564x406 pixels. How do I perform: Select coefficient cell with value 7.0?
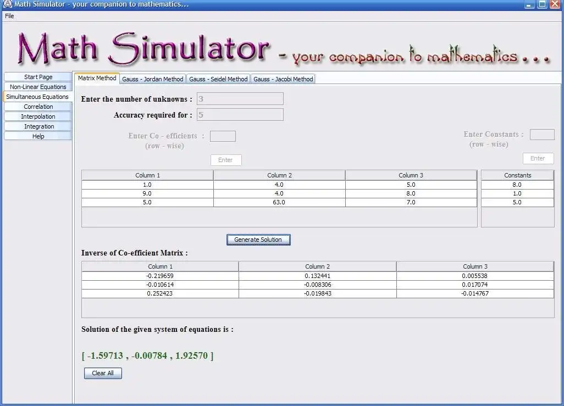pyautogui.click(x=411, y=203)
